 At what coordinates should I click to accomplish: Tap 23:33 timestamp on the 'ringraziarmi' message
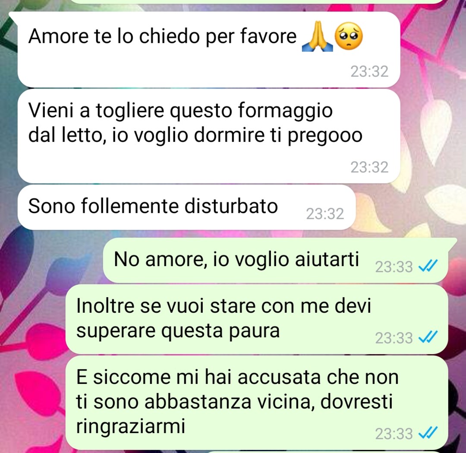click(x=394, y=434)
